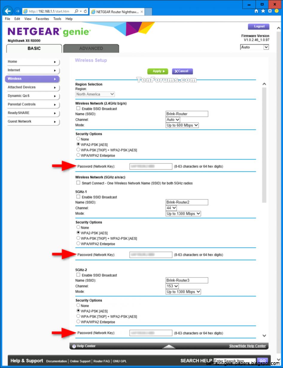
Task: Click the Logout button
Action: (259, 26)
